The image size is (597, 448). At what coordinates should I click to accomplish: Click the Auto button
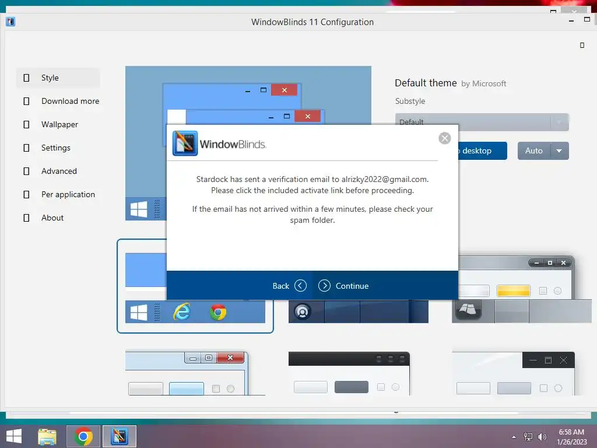pos(534,151)
